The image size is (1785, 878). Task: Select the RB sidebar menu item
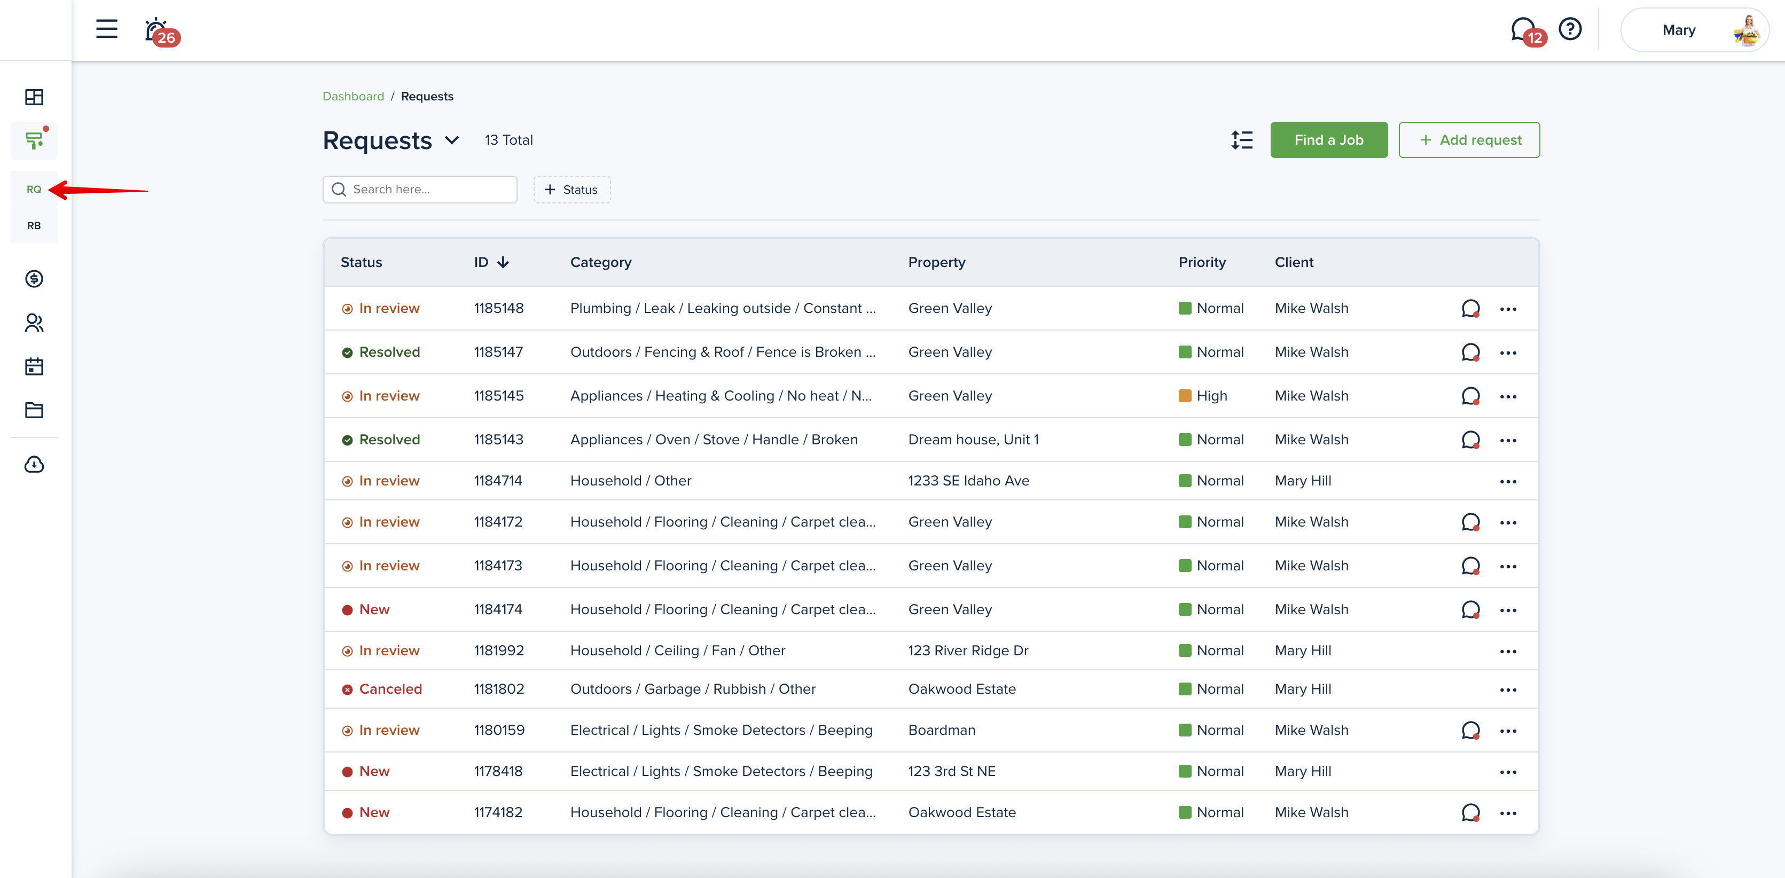point(34,225)
